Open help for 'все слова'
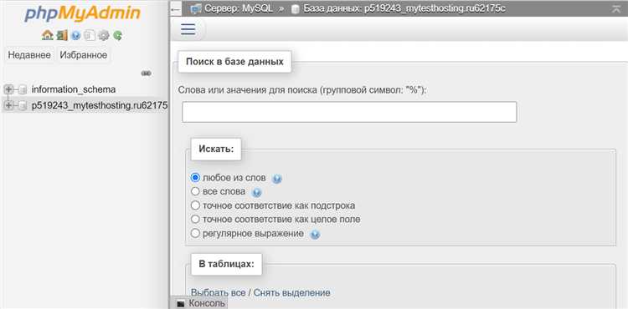 256,193
